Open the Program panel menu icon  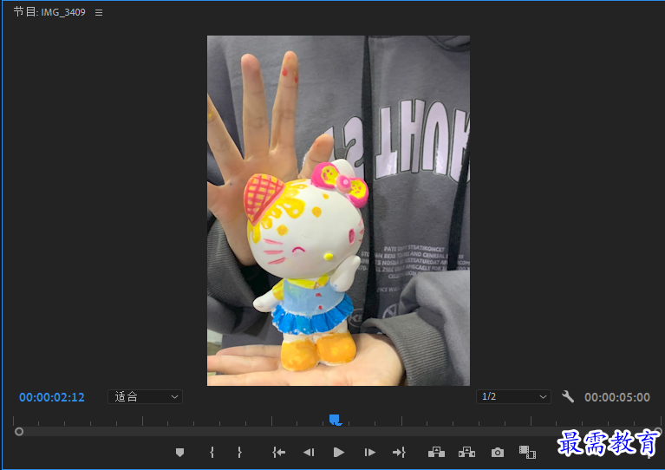tap(99, 13)
